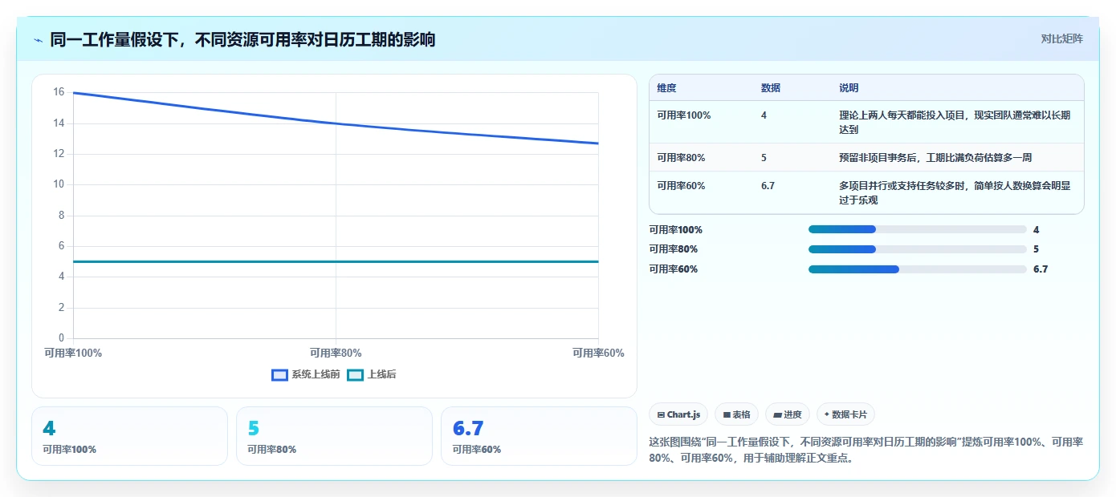Toggle the 上线后 legend item
Screen dimensions: 1116x497
coord(371,374)
